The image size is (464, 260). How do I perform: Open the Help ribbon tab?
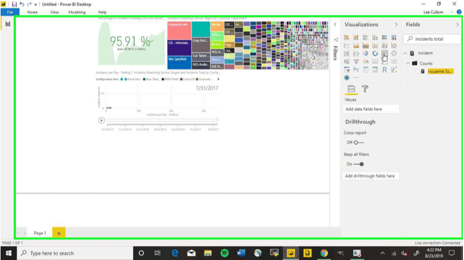[102, 12]
